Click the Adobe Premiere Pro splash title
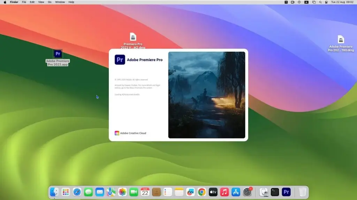 pos(145,60)
